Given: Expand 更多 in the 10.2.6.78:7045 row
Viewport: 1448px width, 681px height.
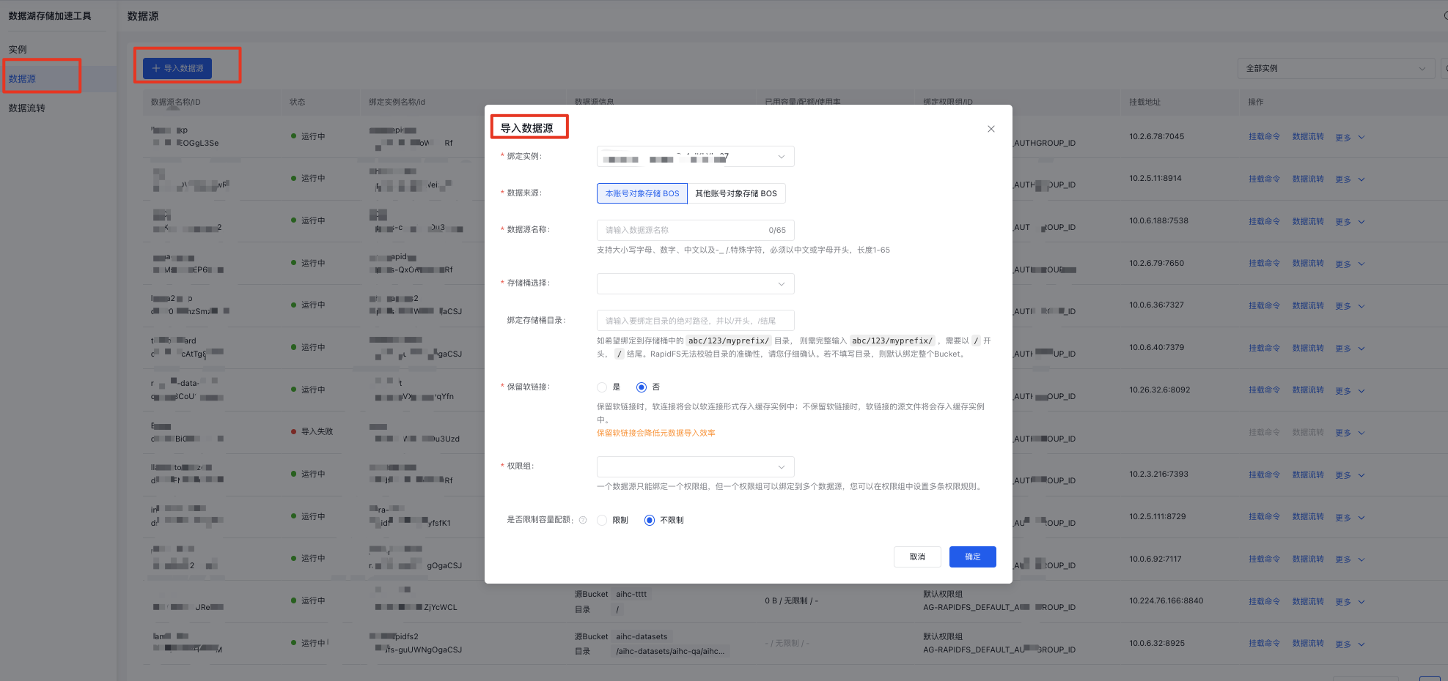Looking at the screenshot, I should [x=1350, y=137].
